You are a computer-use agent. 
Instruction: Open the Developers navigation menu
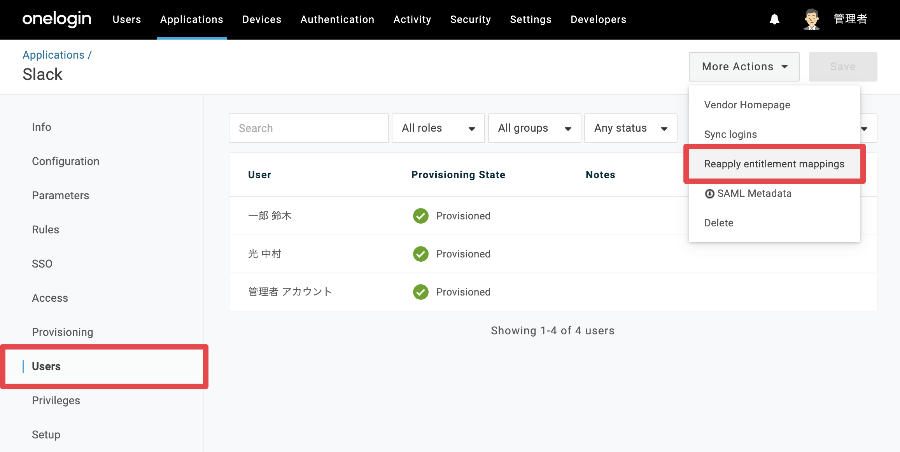598,19
